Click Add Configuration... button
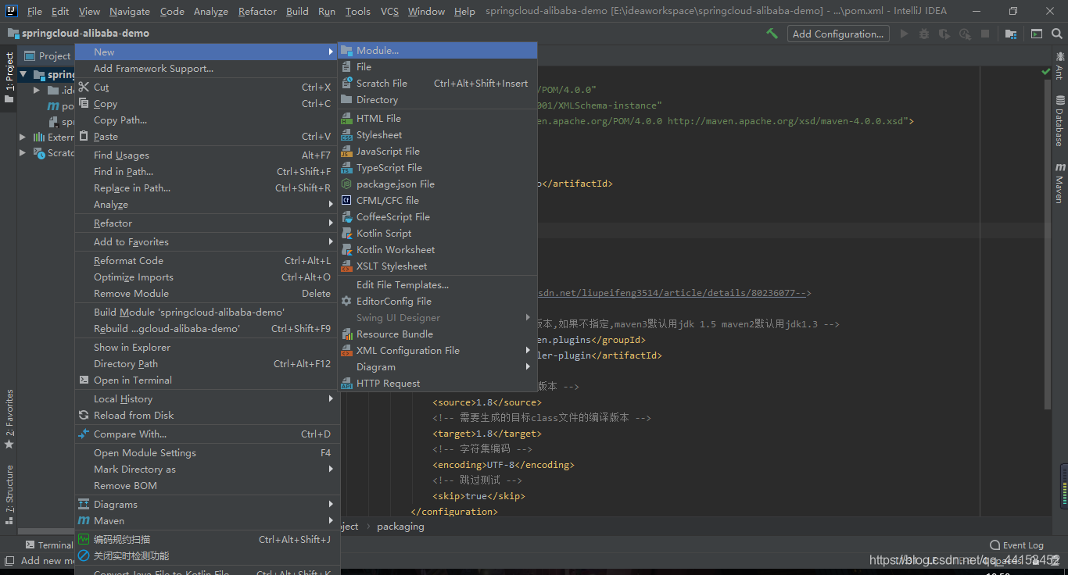 838,34
